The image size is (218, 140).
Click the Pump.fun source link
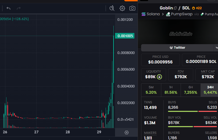click(x=209, y=14)
